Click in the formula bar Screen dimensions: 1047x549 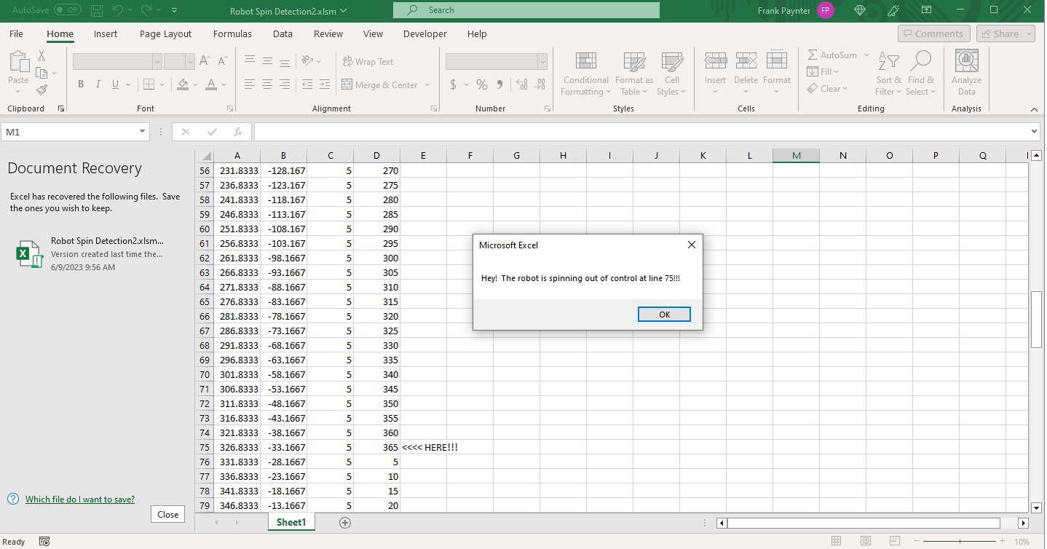[x=642, y=132]
